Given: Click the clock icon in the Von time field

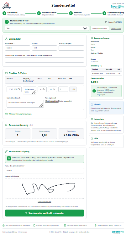Looking at the screenshot, I should [x=44, y=89].
